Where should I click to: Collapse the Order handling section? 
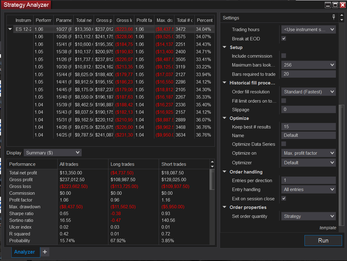(x=224, y=172)
